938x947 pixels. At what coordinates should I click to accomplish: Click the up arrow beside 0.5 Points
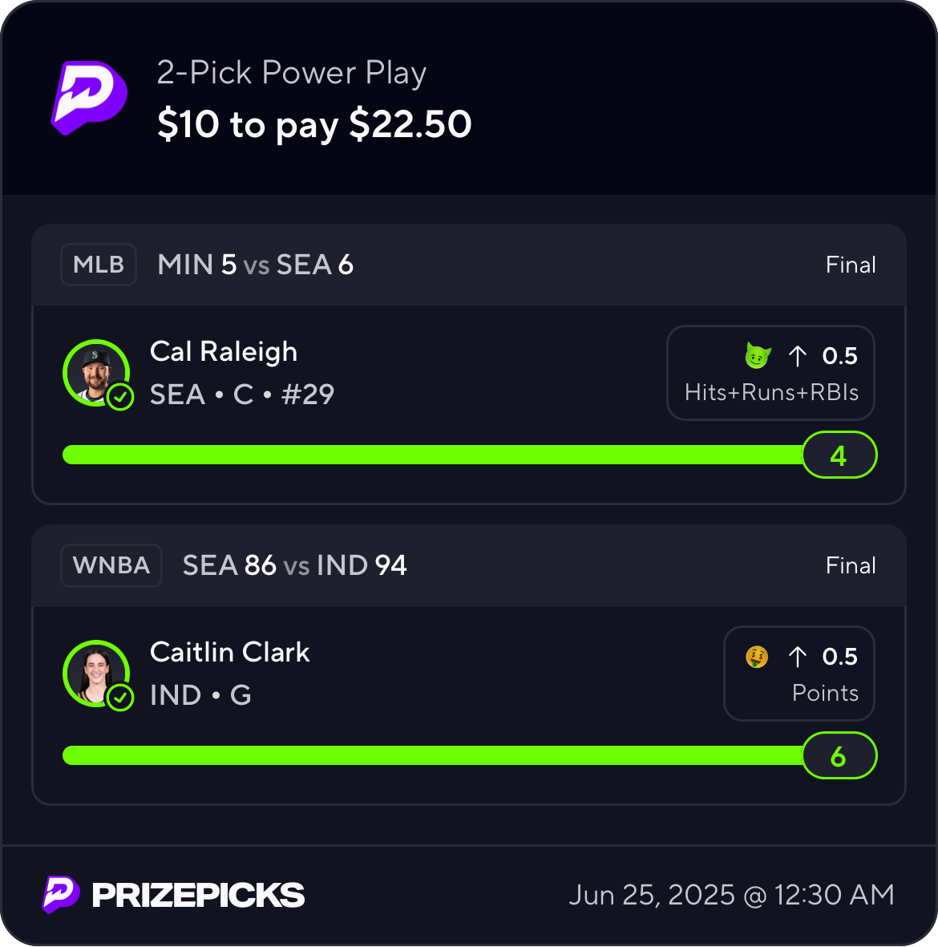[x=797, y=657]
